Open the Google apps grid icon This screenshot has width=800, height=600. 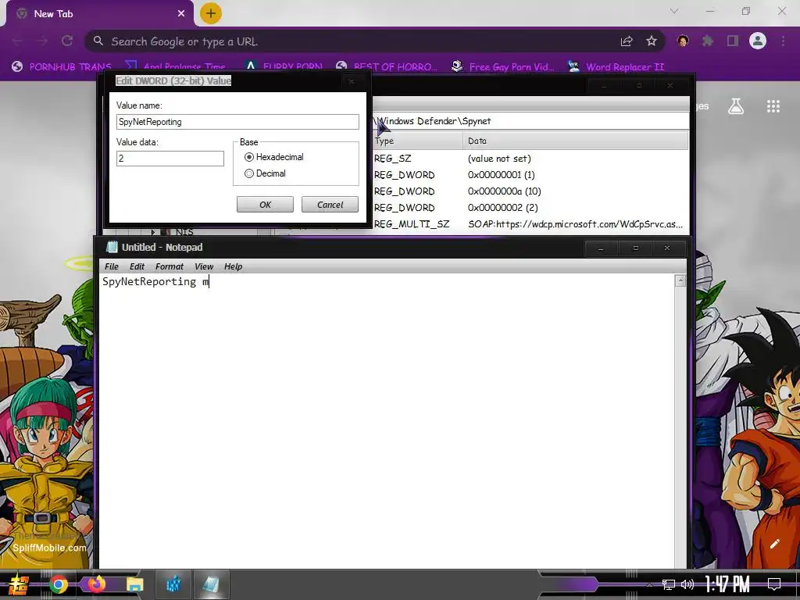tap(773, 106)
